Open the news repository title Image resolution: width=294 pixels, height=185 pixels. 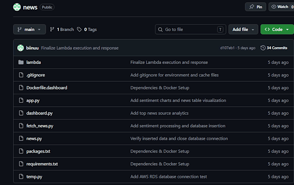pos(30,7)
